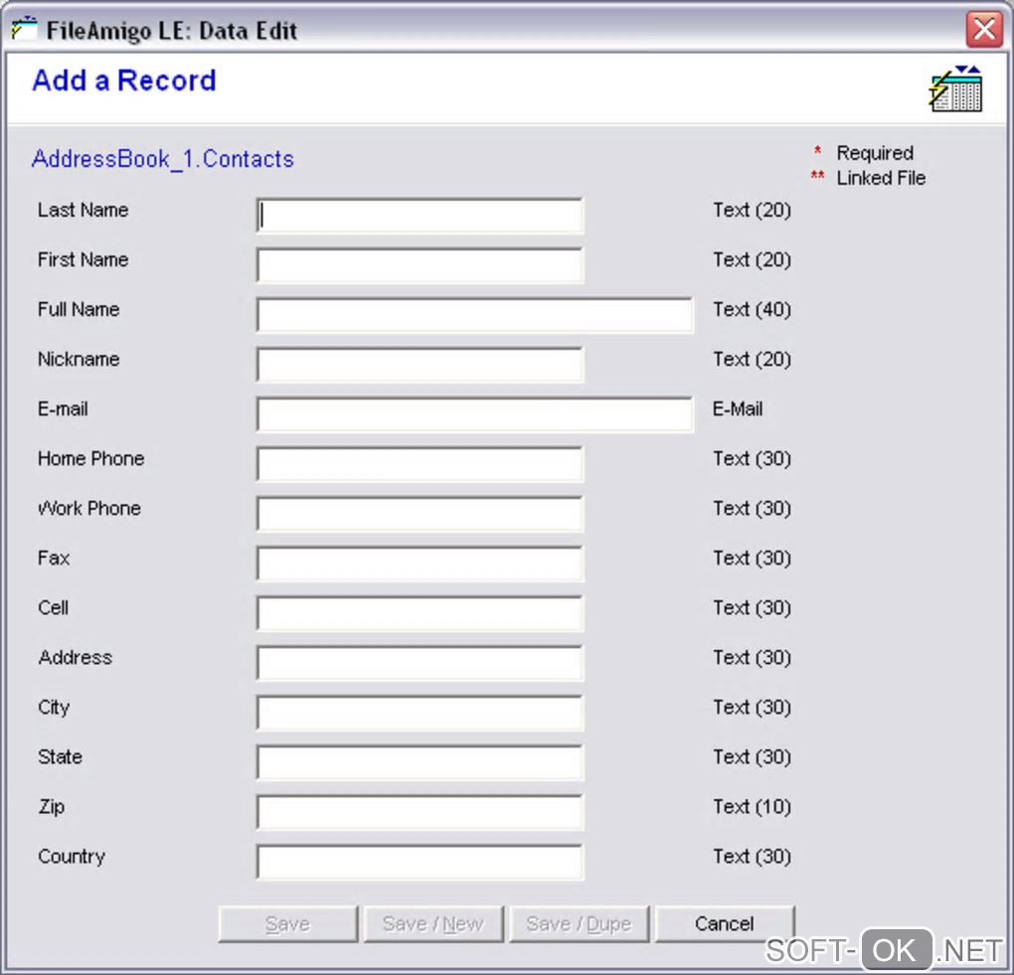Screen dimensions: 1014x975
Task: Focus the Work Phone text box
Action: 420,514
